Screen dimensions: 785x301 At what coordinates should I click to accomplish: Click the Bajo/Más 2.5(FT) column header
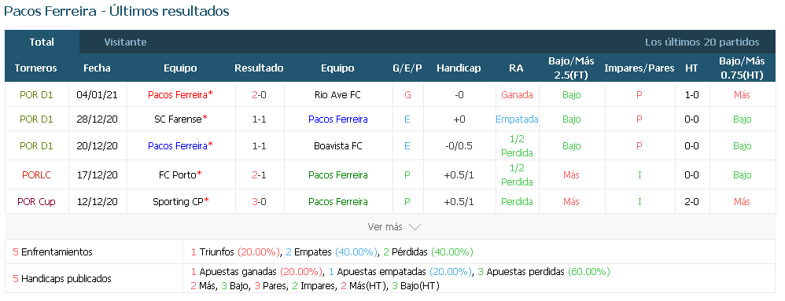tap(571, 68)
